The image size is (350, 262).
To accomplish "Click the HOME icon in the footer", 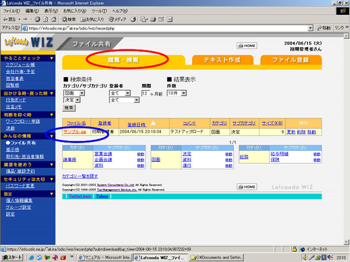I will [247, 186].
